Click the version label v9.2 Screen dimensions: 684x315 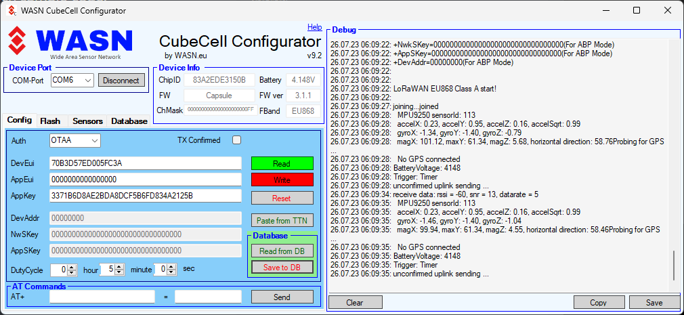point(314,56)
